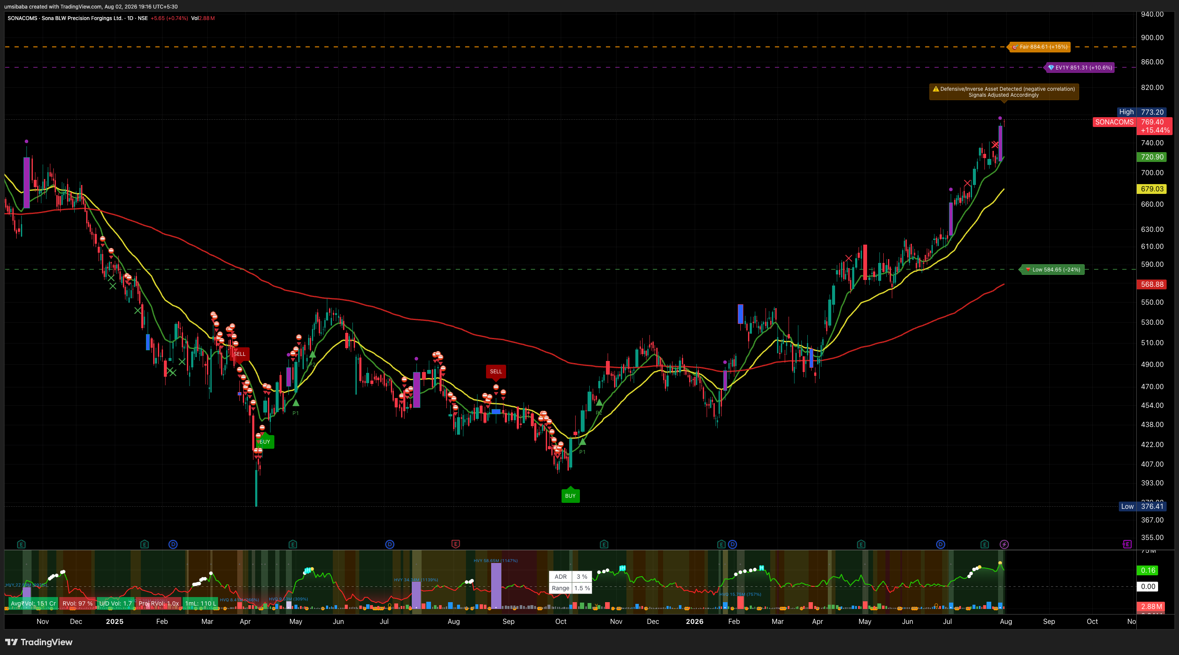This screenshot has height=655, width=1179.
Task: Select the EV1Y 851.31 (+10.6%) label
Action: click(1079, 68)
